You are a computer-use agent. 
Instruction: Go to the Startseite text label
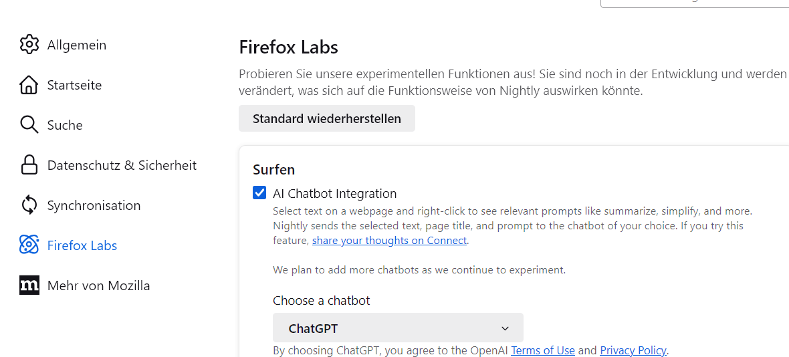click(74, 85)
